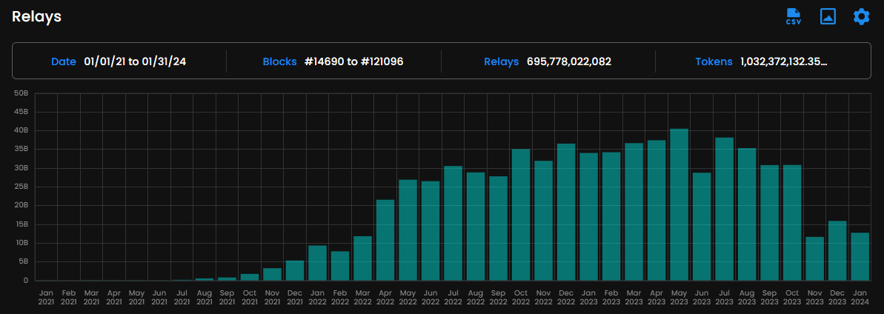Click the 50B y-axis label
This screenshot has width=884, height=314.
pyautogui.click(x=21, y=93)
